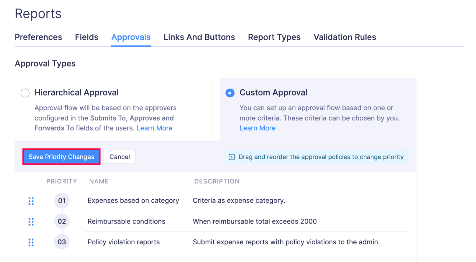Click the Cancel button

119,156
